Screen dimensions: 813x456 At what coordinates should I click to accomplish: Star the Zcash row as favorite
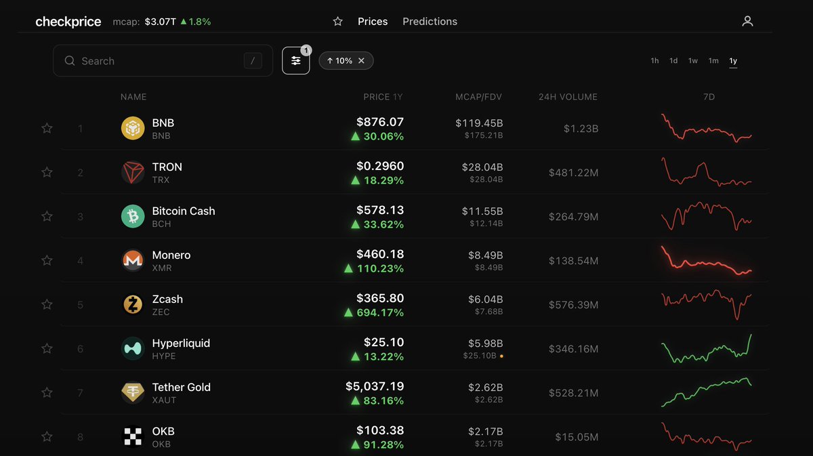[47, 304]
